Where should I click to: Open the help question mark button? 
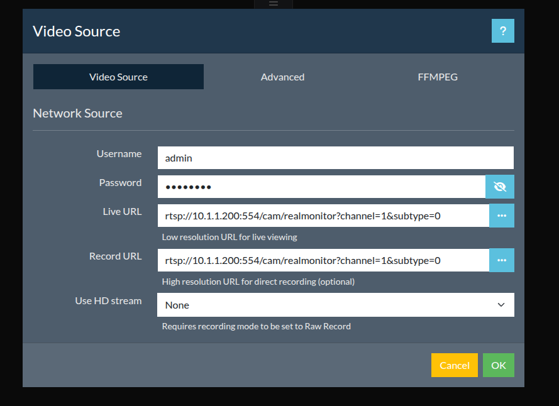point(502,31)
